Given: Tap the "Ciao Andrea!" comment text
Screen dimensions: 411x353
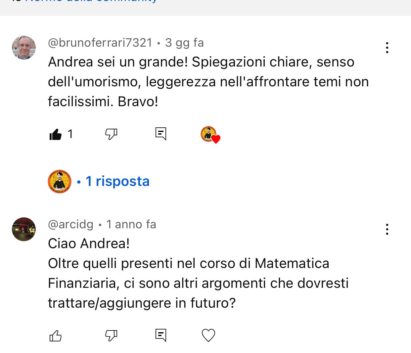Looking at the screenshot, I should click(x=89, y=243).
